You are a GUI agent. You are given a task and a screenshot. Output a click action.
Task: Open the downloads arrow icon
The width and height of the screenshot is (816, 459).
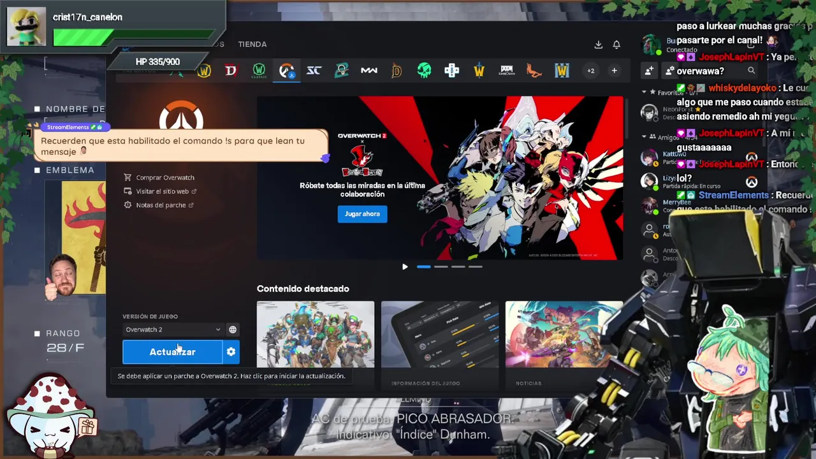(x=598, y=45)
